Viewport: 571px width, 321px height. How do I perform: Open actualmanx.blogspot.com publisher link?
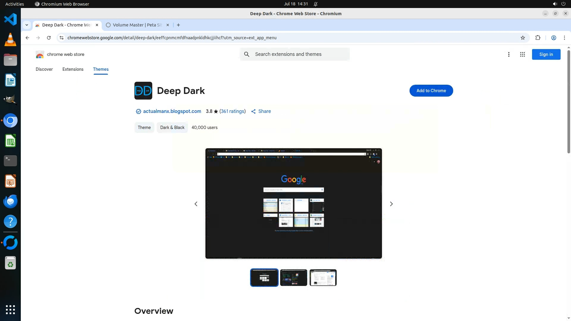coord(172,111)
